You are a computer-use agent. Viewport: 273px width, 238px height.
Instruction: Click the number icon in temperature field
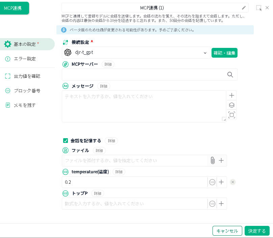pos(212,182)
